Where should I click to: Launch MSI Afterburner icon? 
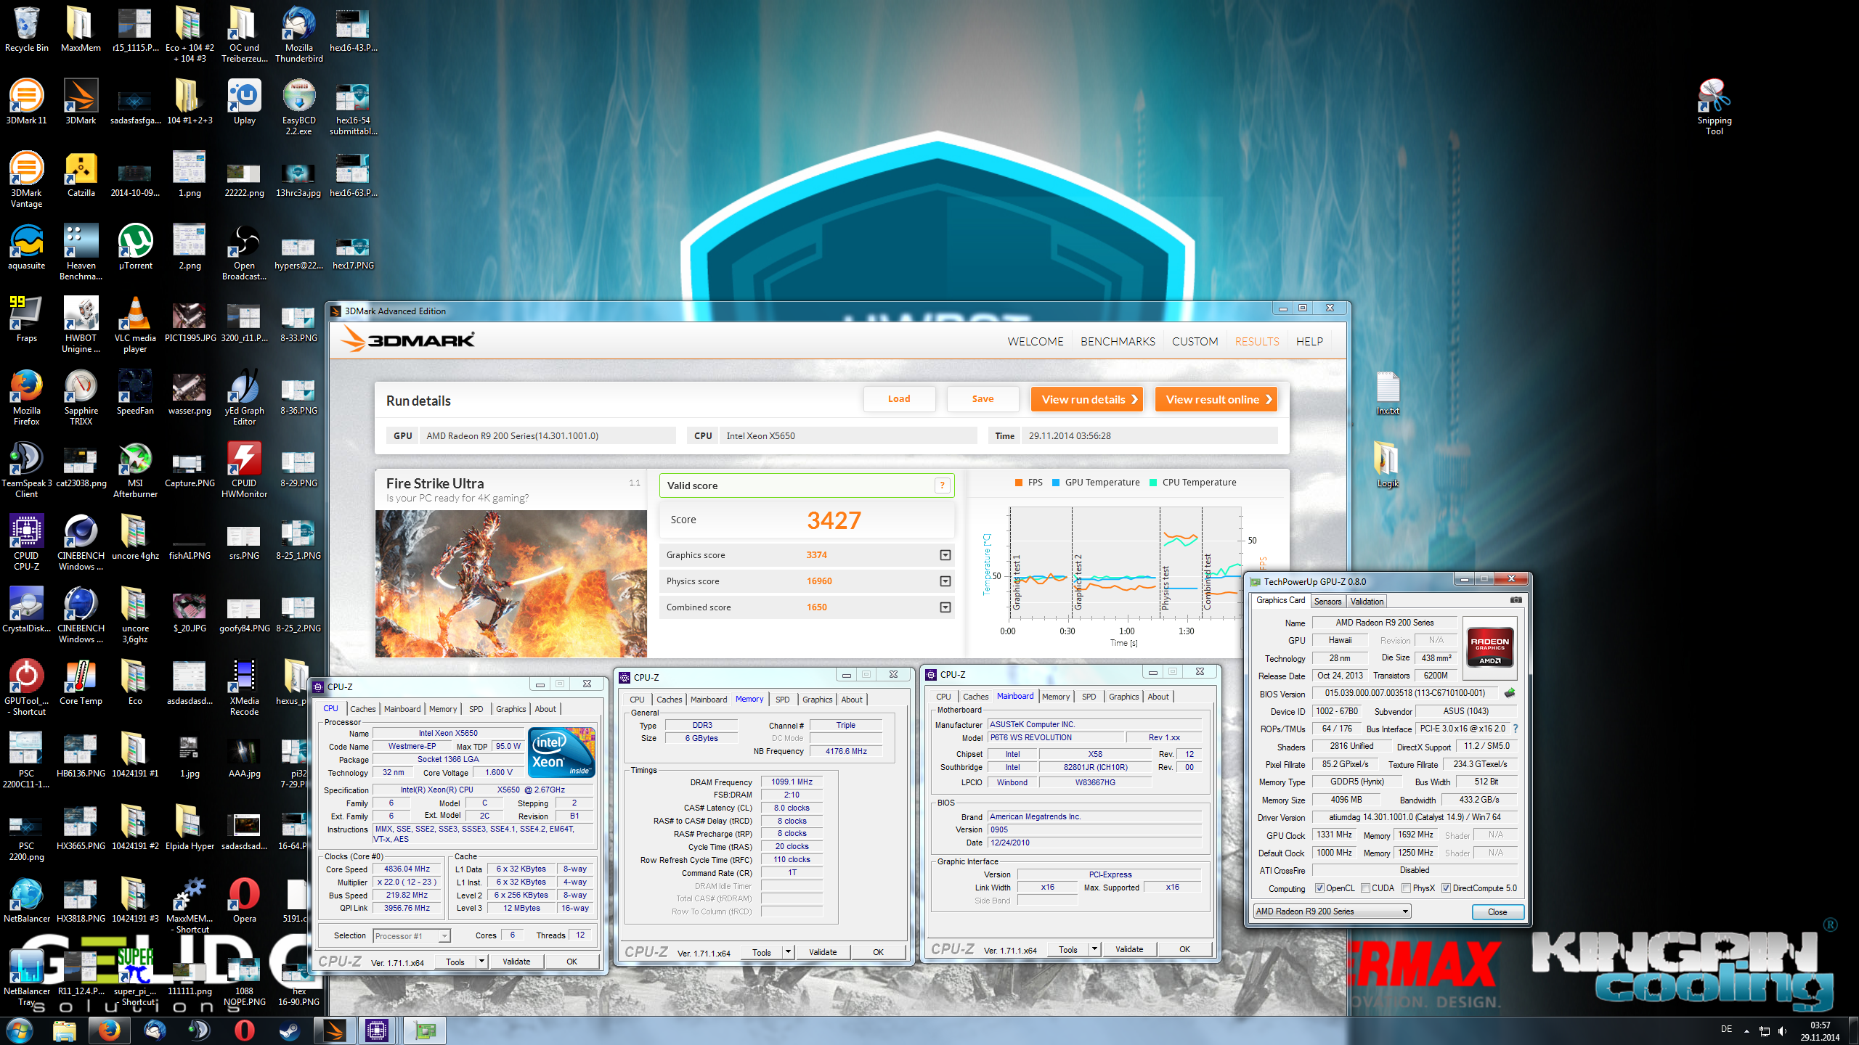pyautogui.click(x=135, y=469)
